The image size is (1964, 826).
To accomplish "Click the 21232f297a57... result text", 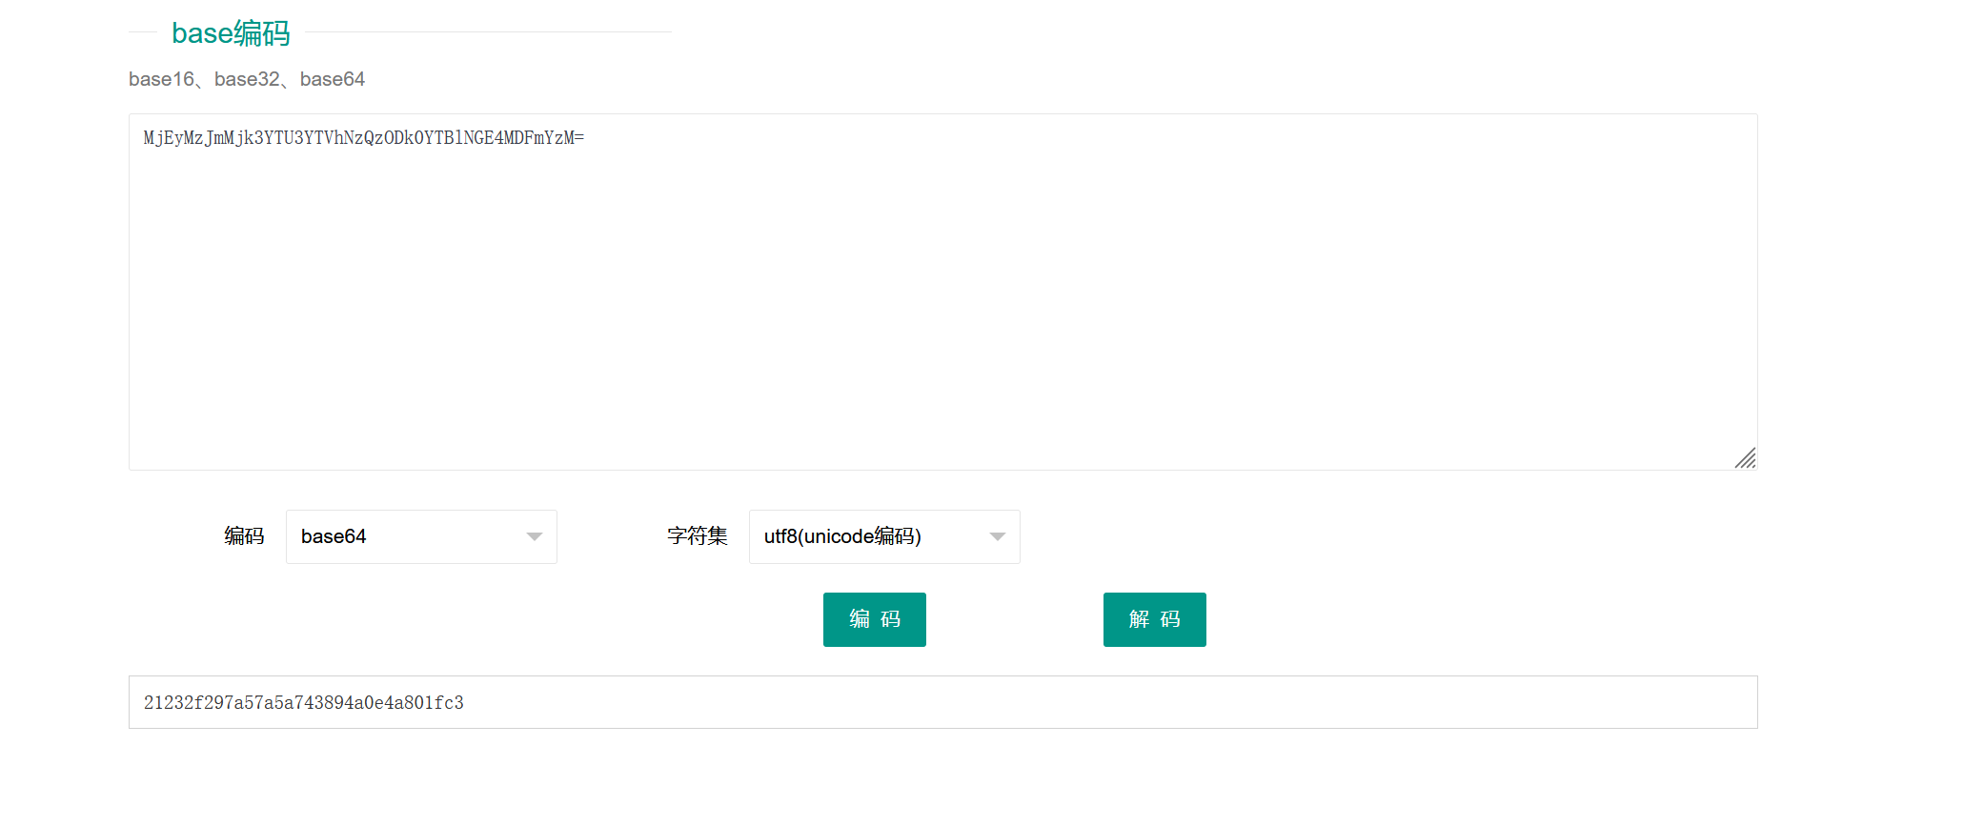I will pyautogui.click(x=304, y=703).
